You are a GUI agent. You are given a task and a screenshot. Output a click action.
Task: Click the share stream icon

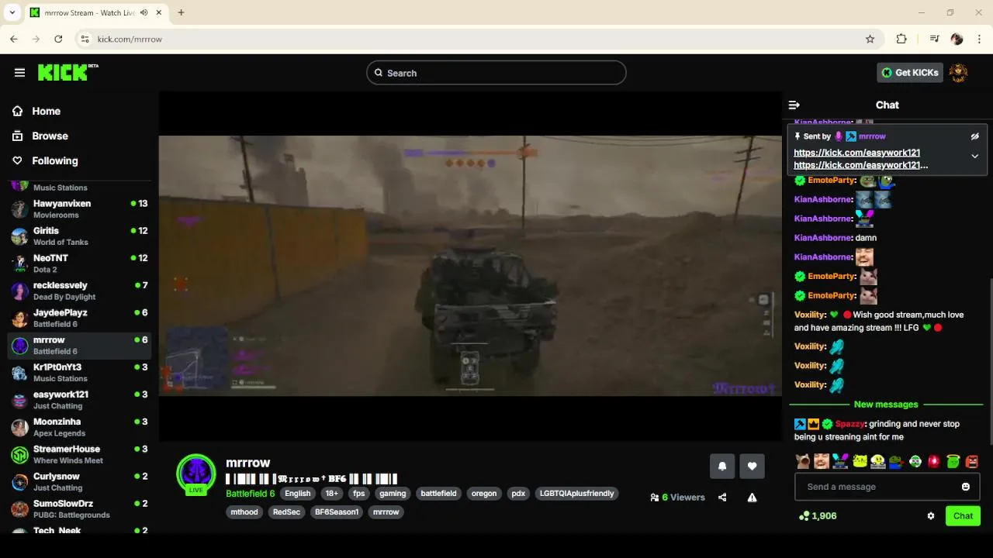pos(722,498)
